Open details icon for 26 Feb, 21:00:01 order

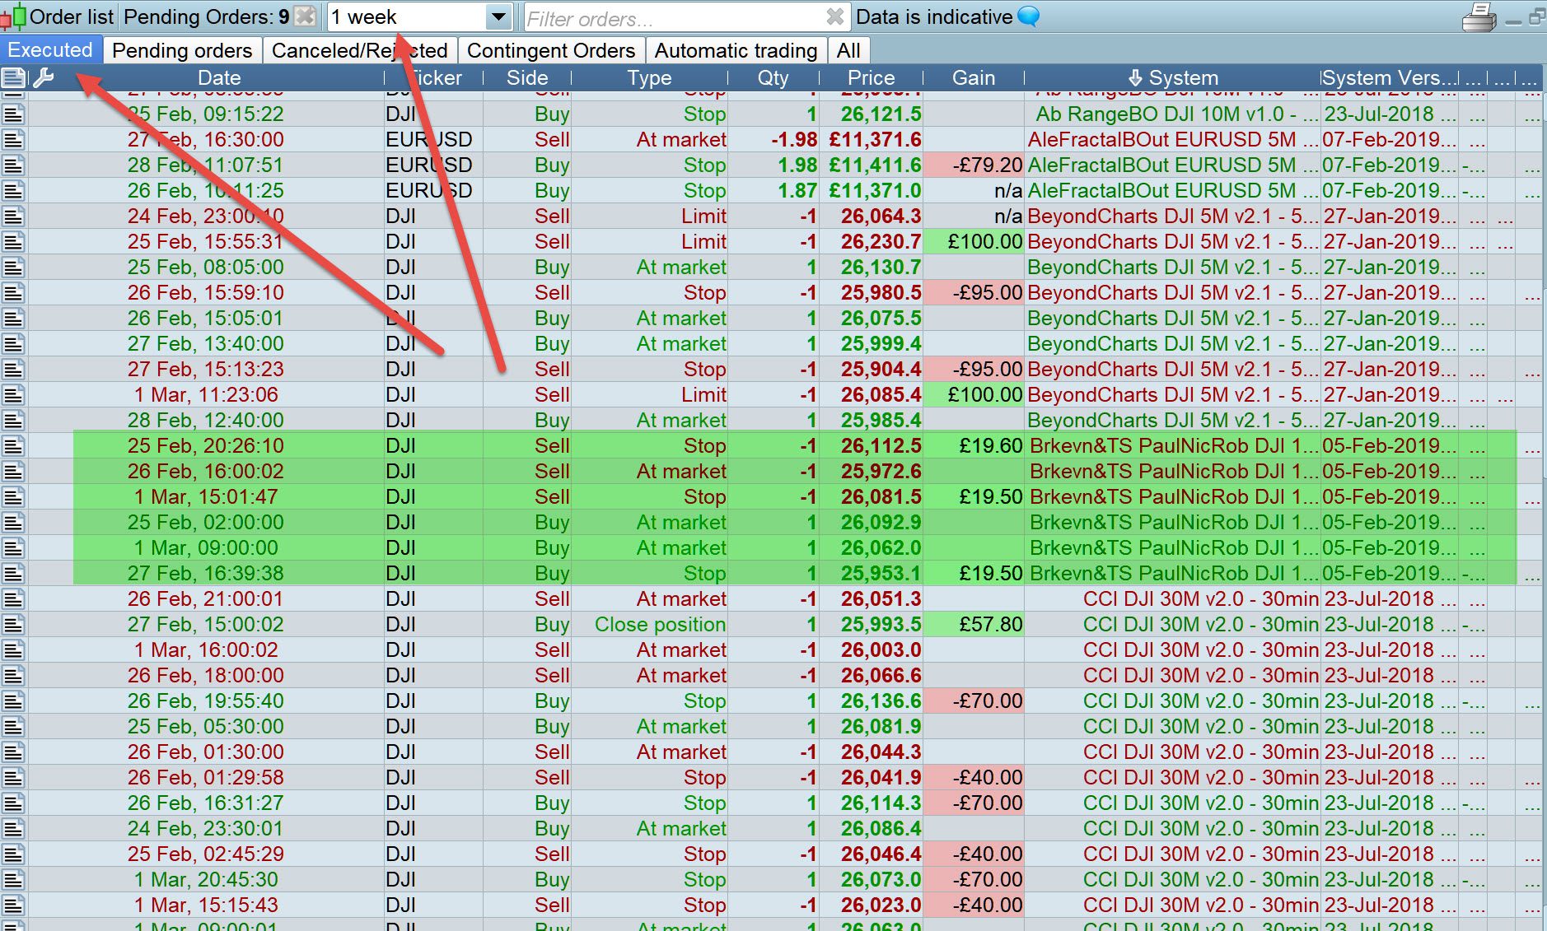pos(13,598)
